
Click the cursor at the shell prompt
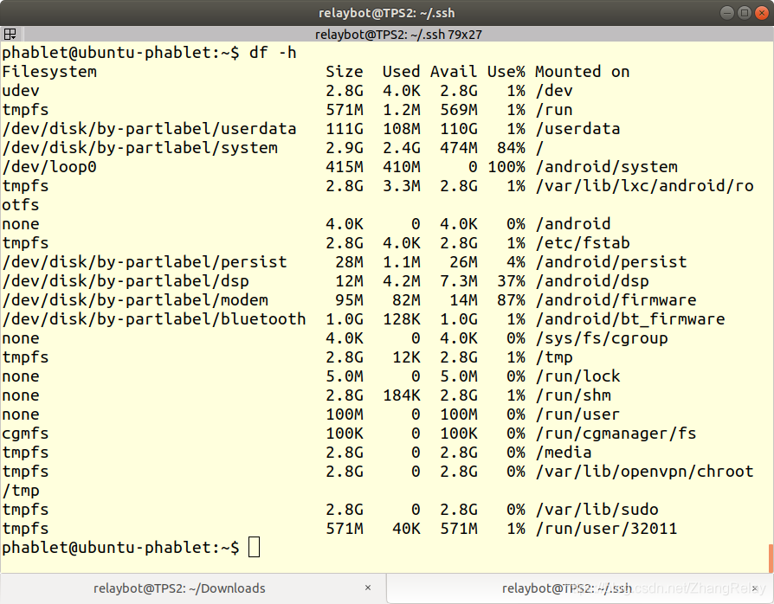(254, 547)
